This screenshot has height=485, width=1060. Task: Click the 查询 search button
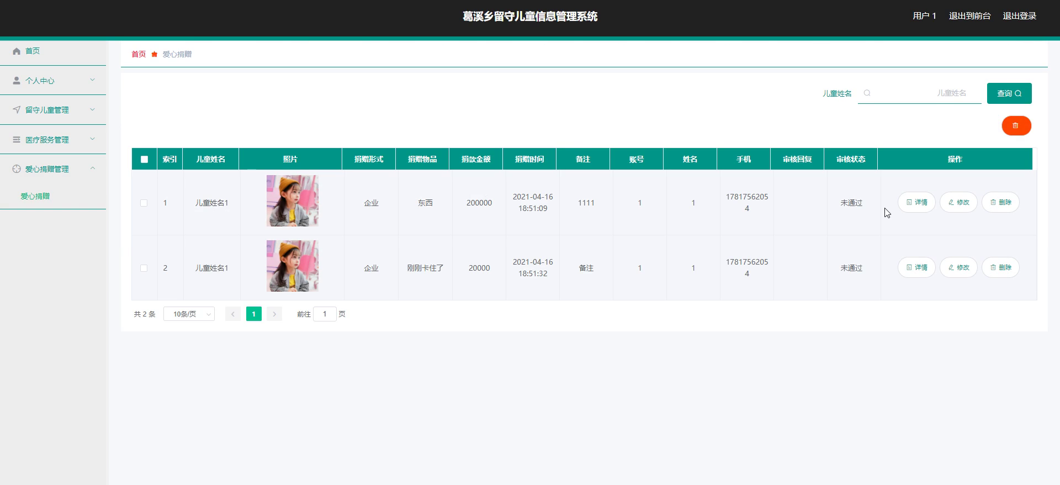[1009, 93]
